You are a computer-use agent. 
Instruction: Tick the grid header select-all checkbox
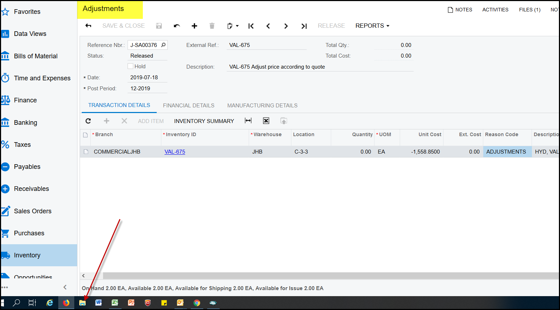click(x=85, y=135)
